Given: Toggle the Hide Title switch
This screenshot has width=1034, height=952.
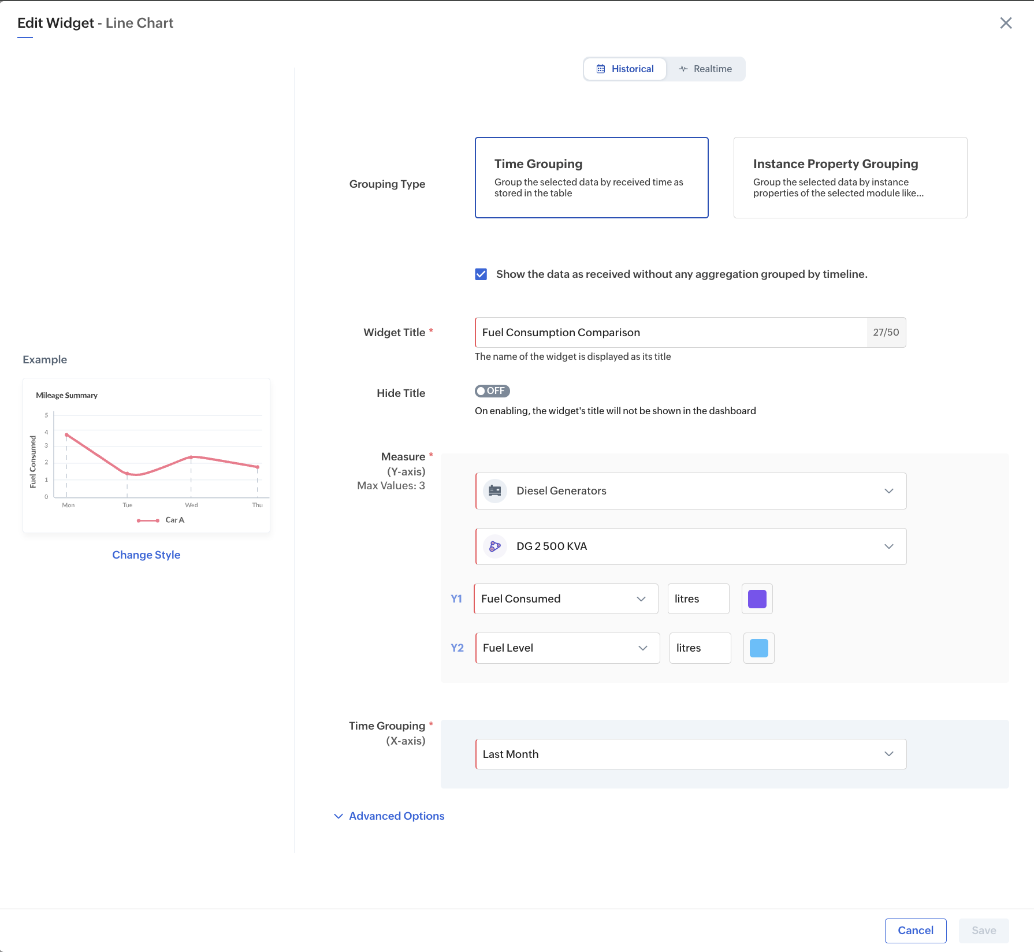Looking at the screenshot, I should (x=492, y=391).
